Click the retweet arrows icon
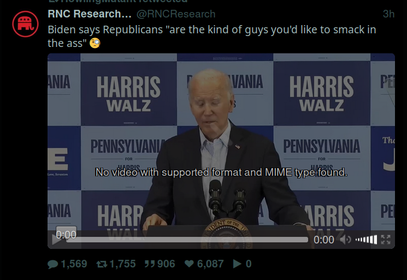407x280 pixels. point(102,264)
